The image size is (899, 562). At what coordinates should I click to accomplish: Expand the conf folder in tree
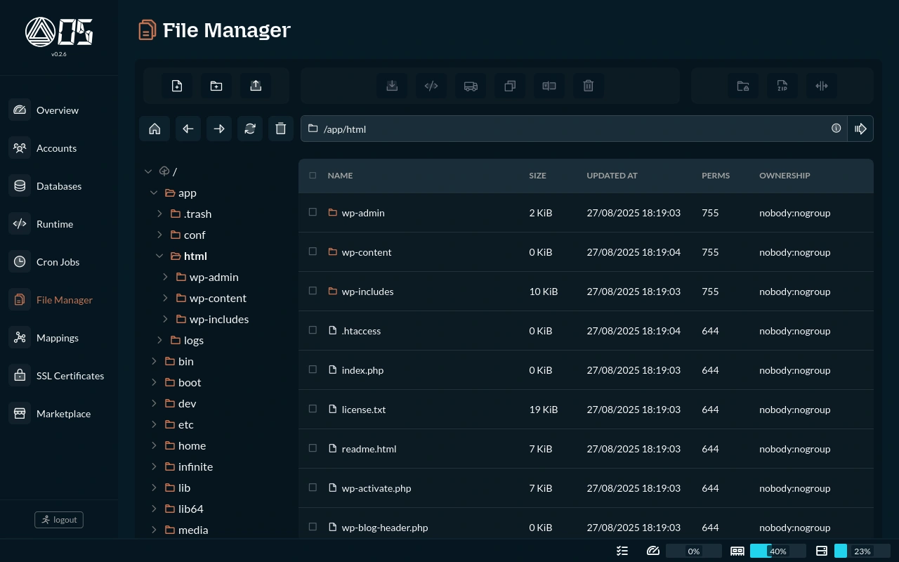coord(159,235)
